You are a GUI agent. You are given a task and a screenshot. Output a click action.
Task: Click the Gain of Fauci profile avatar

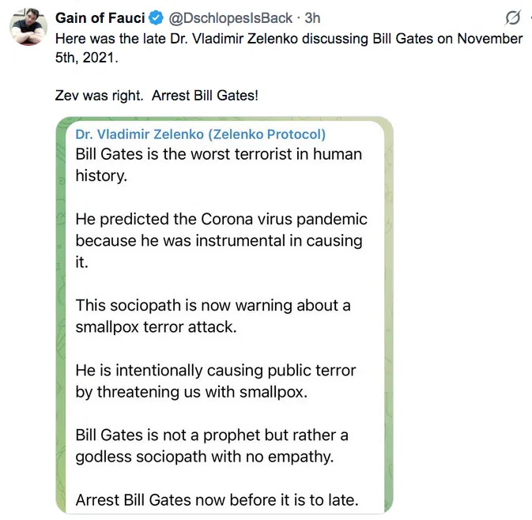pyautogui.click(x=27, y=28)
